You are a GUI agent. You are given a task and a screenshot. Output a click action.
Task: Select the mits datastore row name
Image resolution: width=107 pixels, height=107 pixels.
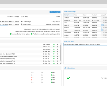[66, 30]
